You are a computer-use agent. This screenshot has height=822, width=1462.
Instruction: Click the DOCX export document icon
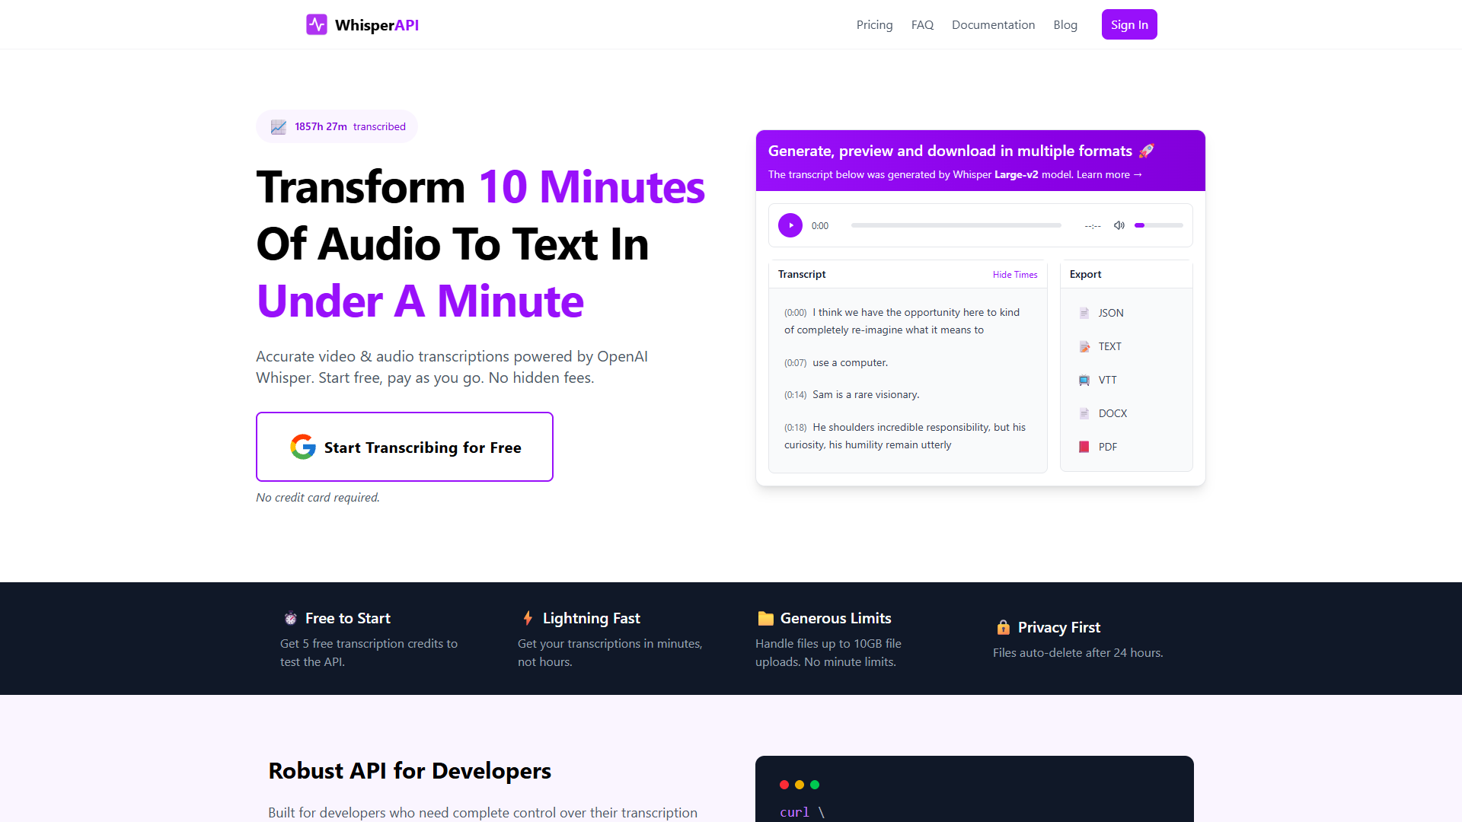1084,413
